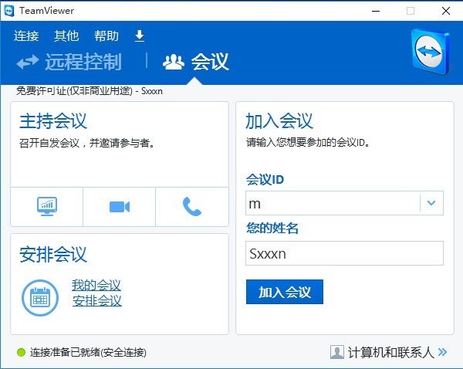Open the 安排会议 link
The width and height of the screenshot is (463, 369).
coord(97,301)
